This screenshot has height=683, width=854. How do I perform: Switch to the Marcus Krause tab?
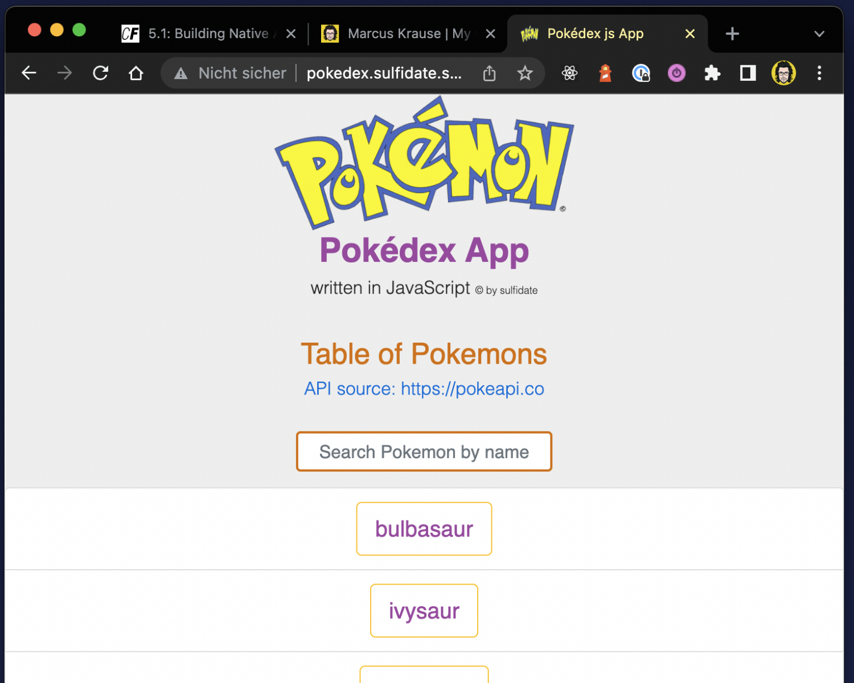(401, 34)
